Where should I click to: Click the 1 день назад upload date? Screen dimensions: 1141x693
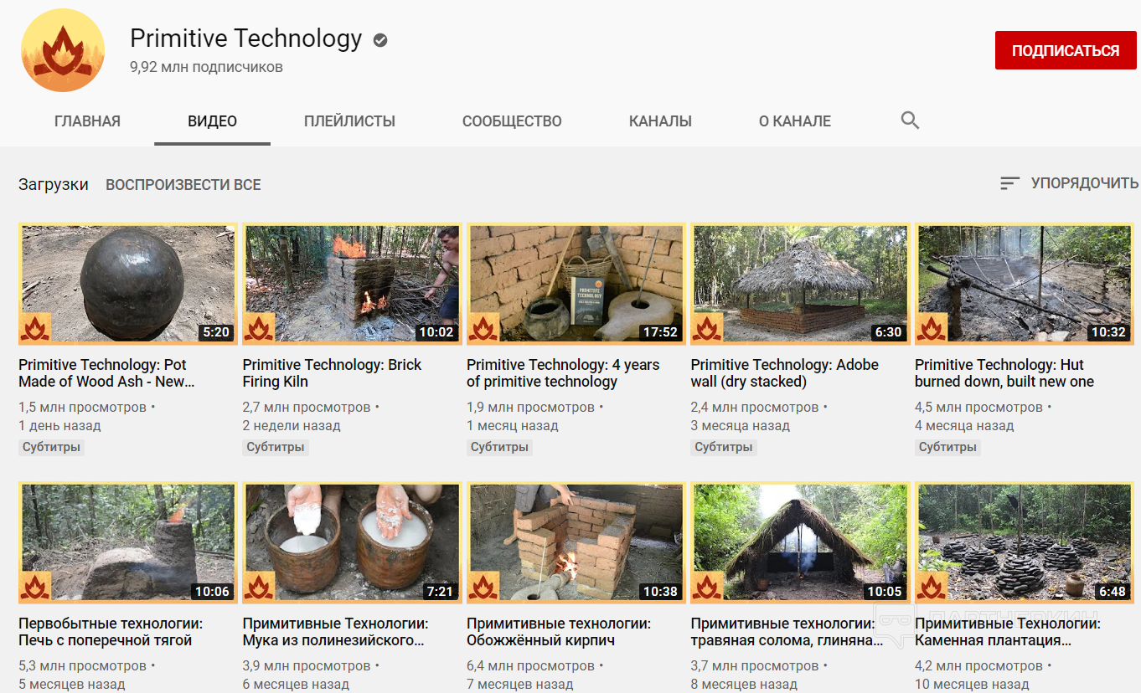point(59,425)
